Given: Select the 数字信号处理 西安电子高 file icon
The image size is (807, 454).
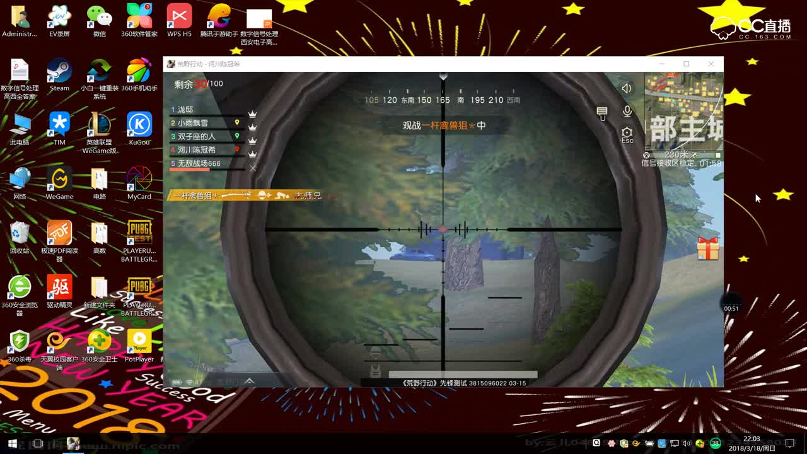Looking at the screenshot, I should [x=259, y=26].
